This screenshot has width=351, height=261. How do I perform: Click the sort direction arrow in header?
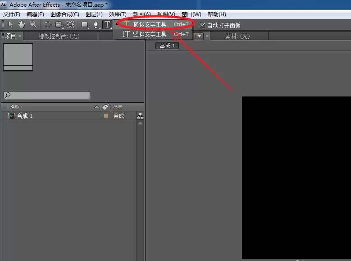point(97,107)
